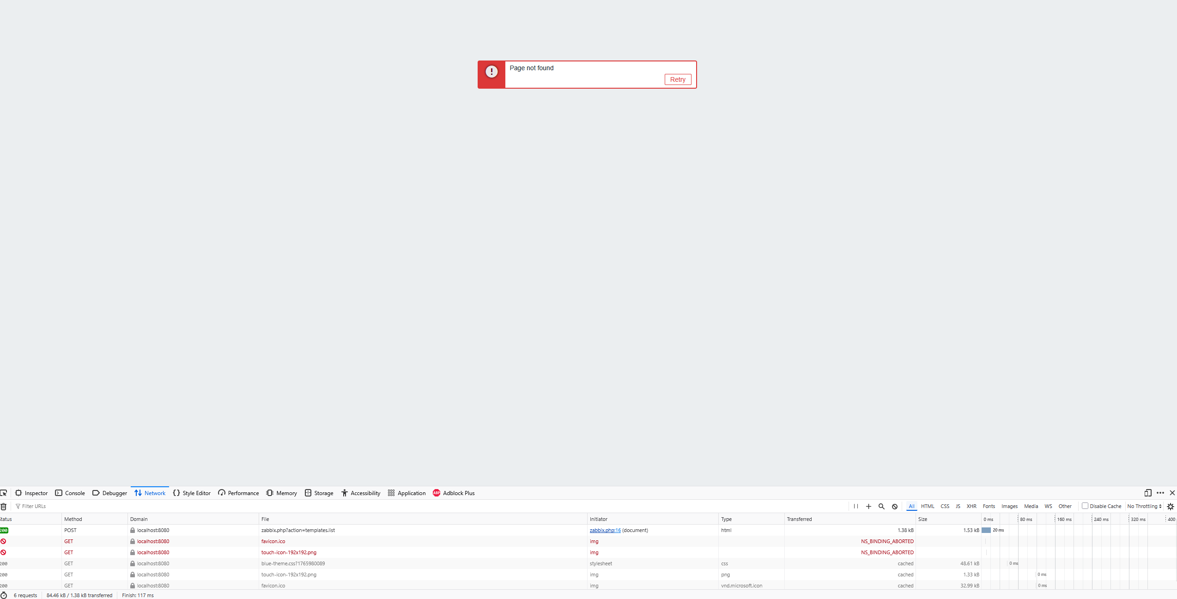1177x599 pixels.
Task: Pause network log recording
Action: coord(856,506)
